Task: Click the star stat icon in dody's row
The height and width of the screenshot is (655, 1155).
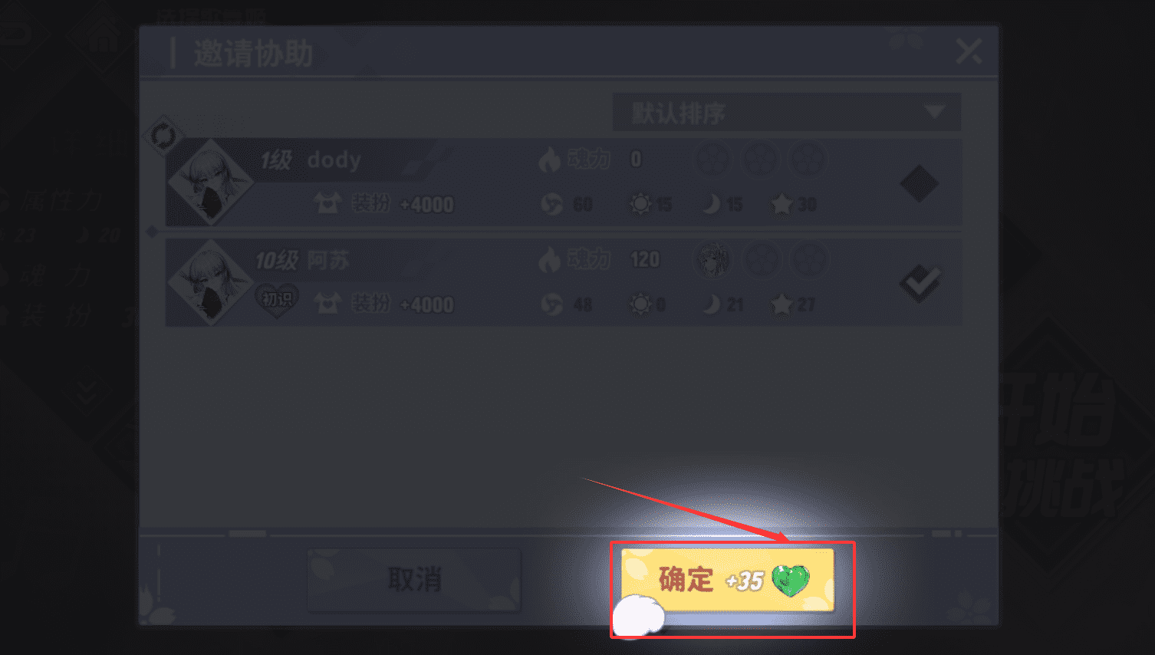Action: coord(782,204)
